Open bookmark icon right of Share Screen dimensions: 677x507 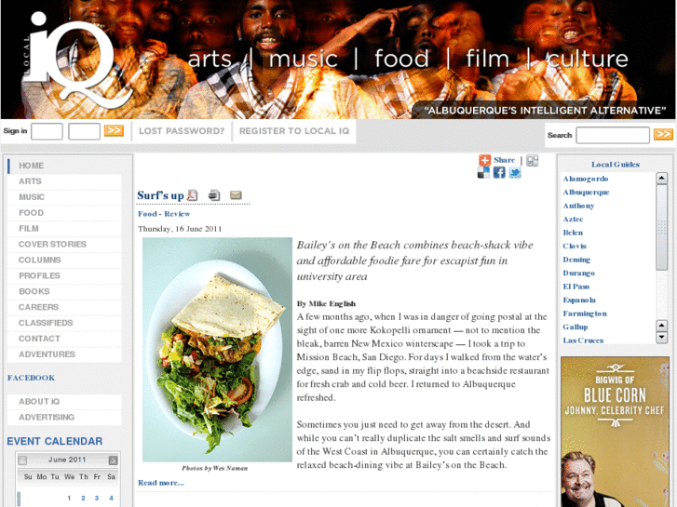tap(533, 161)
